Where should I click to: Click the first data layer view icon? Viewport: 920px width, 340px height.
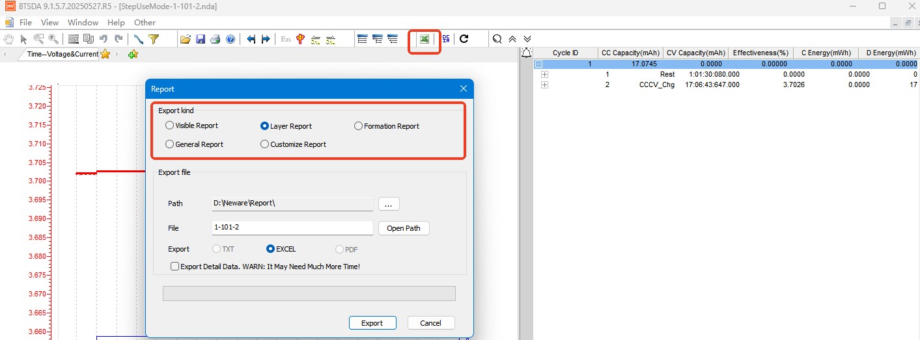tap(363, 39)
